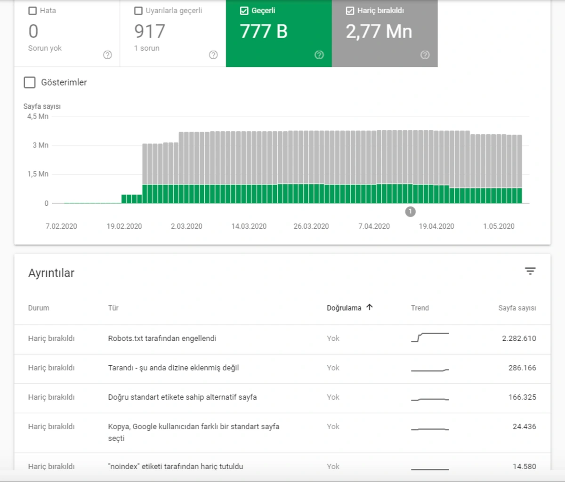Uncheck the Geçerli checkbox

pos(244,10)
